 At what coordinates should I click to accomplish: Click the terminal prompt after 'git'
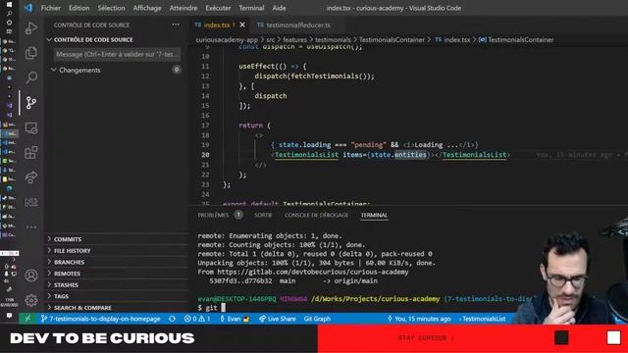[x=223, y=307]
